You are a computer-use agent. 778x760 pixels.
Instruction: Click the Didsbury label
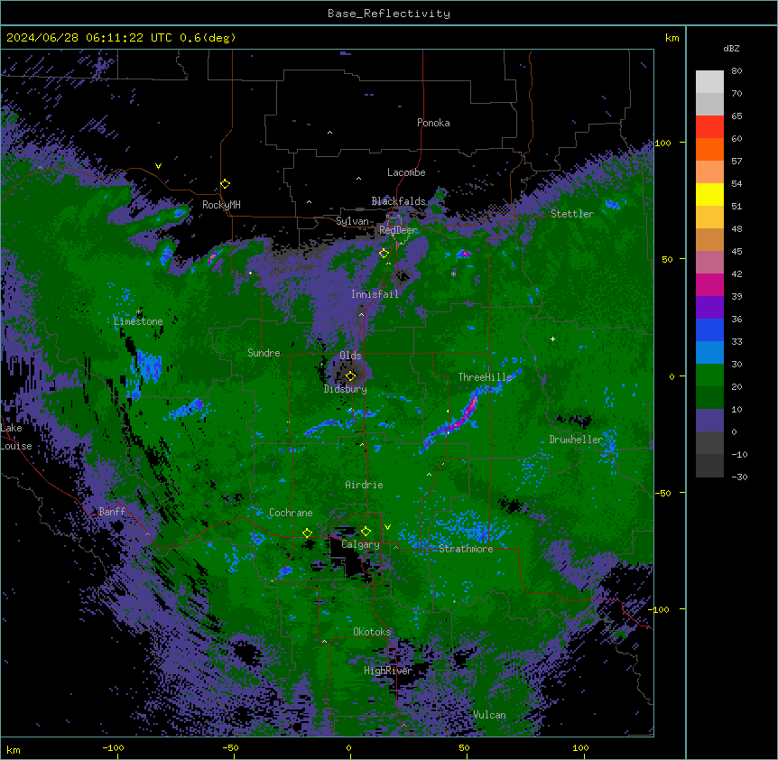[x=346, y=389]
